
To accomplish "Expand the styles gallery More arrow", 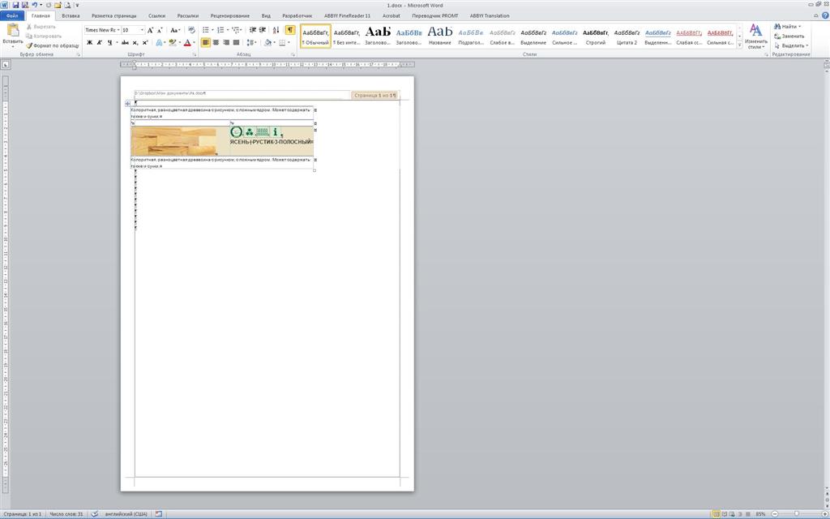I will (x=740, y=45).
